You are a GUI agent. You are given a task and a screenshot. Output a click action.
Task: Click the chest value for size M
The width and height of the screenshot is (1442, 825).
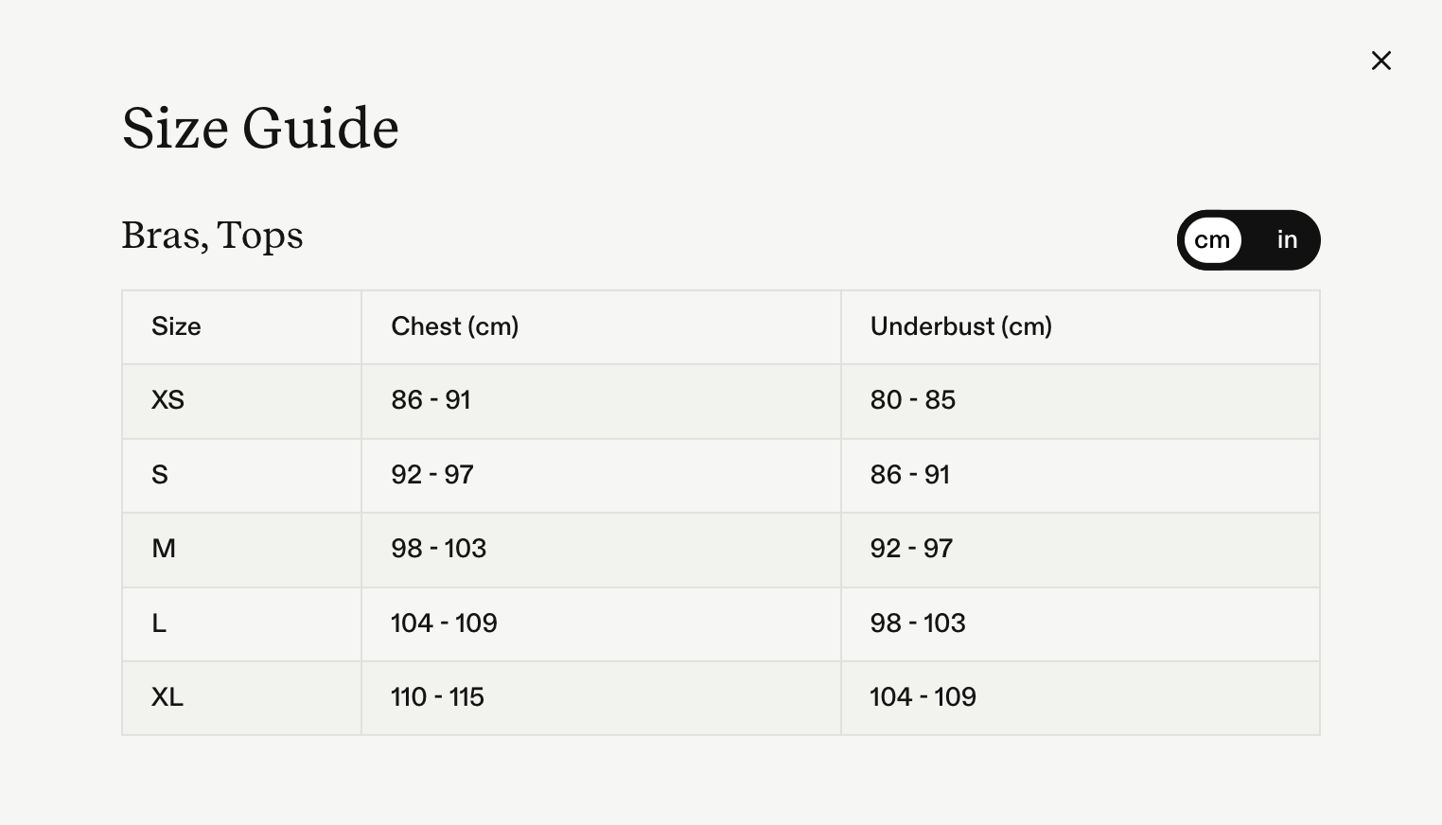coord(439,549)
